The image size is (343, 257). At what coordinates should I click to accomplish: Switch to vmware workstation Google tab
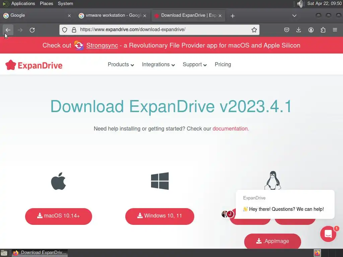point(113,15)
